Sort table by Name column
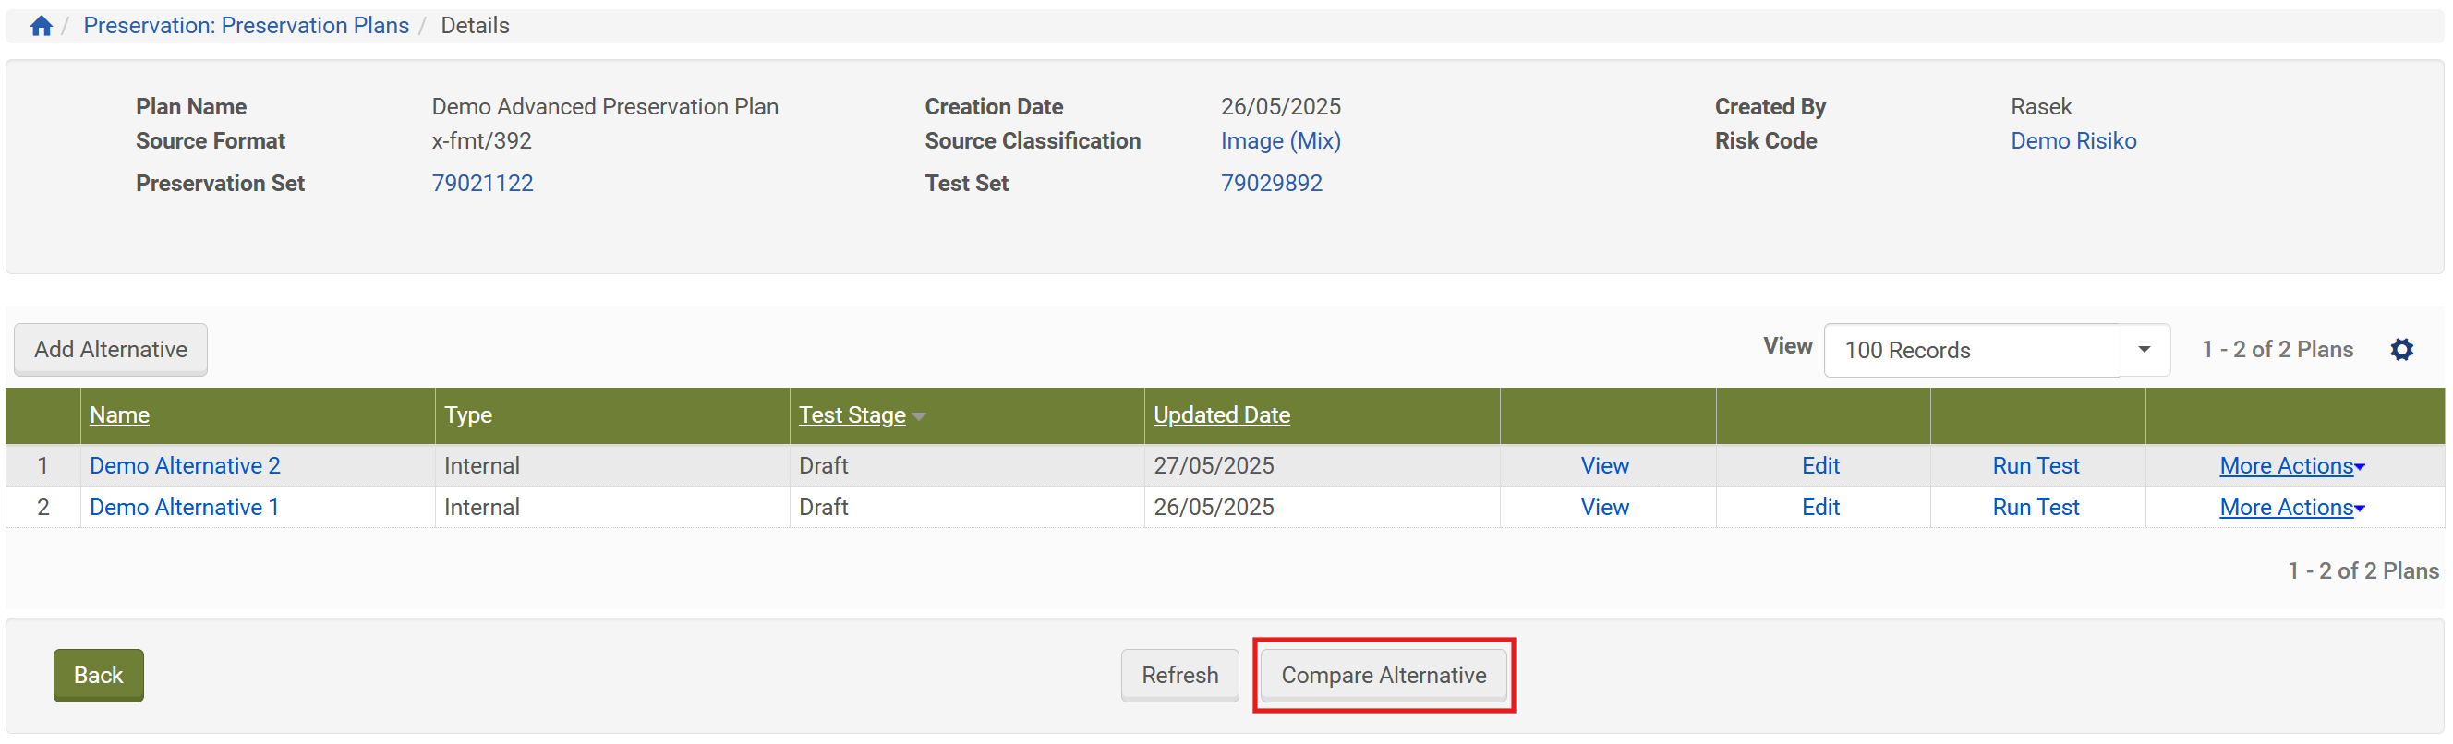The image size is (2453, 744). pos(119,414)
